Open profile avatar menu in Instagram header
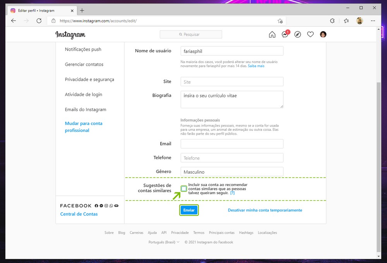This screenshot has width=387, height=263. pos(323,34)
